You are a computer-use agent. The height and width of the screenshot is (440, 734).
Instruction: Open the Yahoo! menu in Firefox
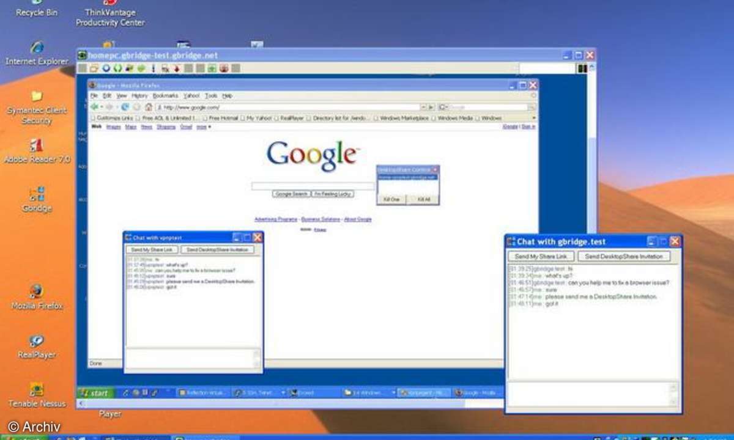(x=191, y=96)
